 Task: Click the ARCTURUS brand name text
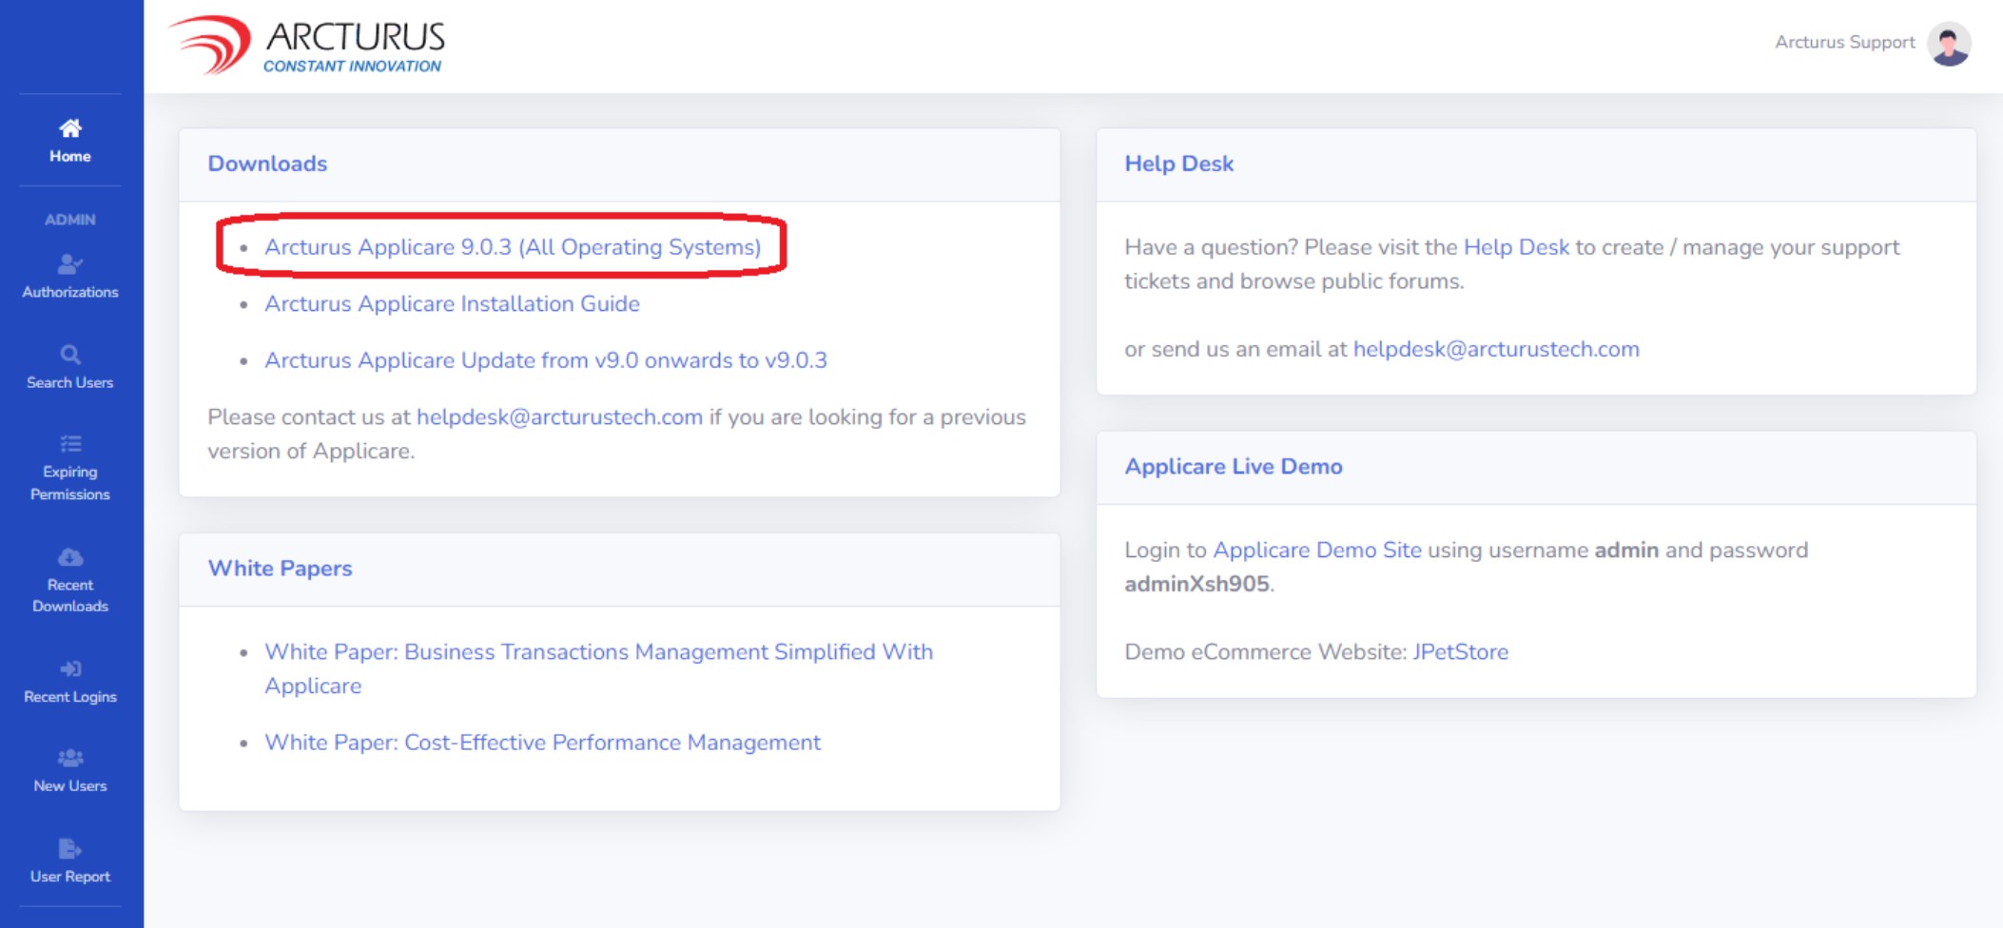coord(356,36)
